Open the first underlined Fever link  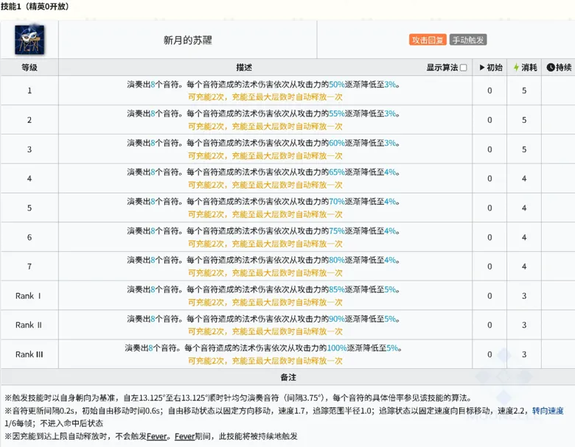click(x=156, y=437)
